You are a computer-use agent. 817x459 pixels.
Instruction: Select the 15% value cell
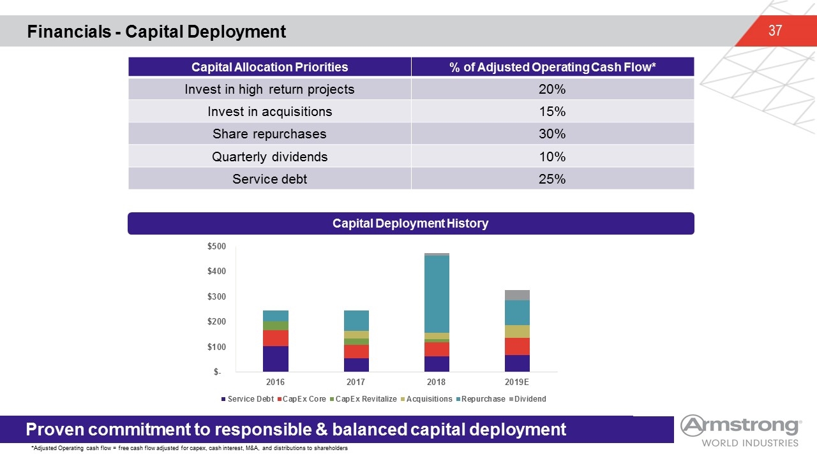[x=552, y=112]
